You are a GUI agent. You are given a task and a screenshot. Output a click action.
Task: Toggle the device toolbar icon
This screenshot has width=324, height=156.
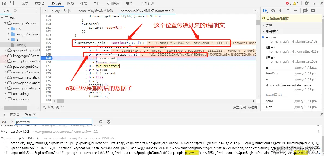pyautogui.click(x=12, y=3)
